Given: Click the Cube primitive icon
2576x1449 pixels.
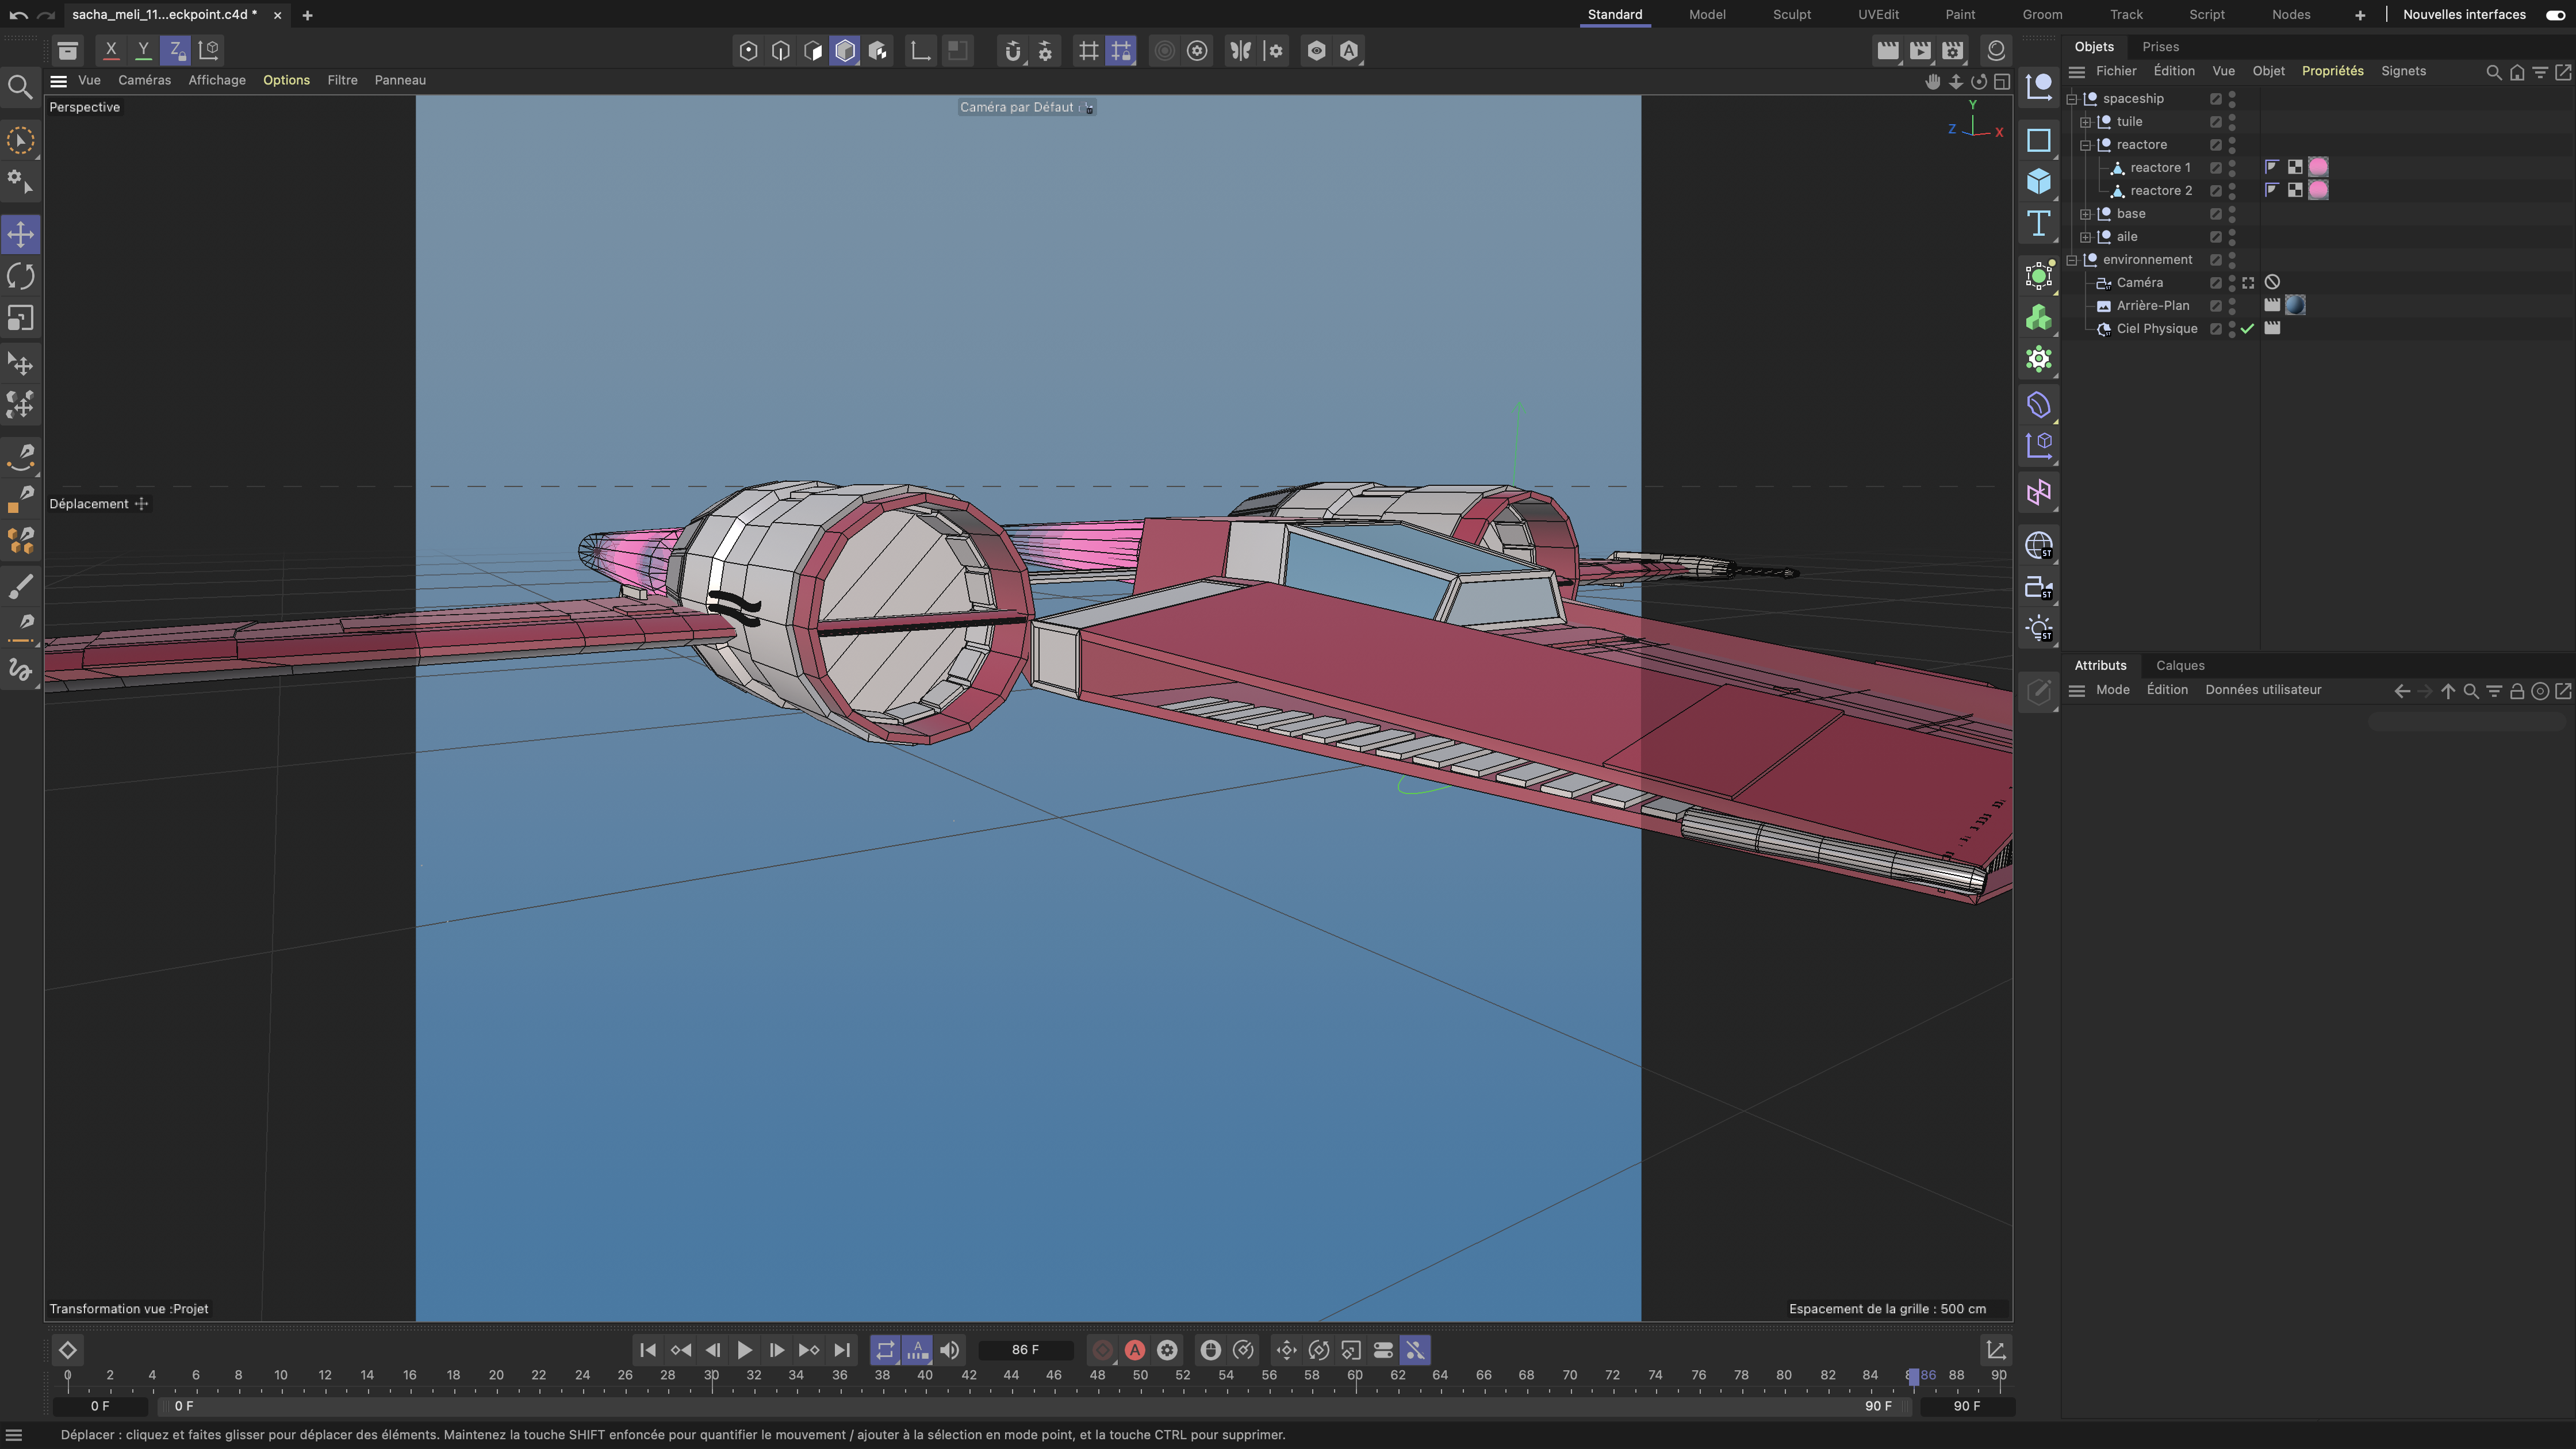Looking at the screenshot, I should (x=2038, y=182).
